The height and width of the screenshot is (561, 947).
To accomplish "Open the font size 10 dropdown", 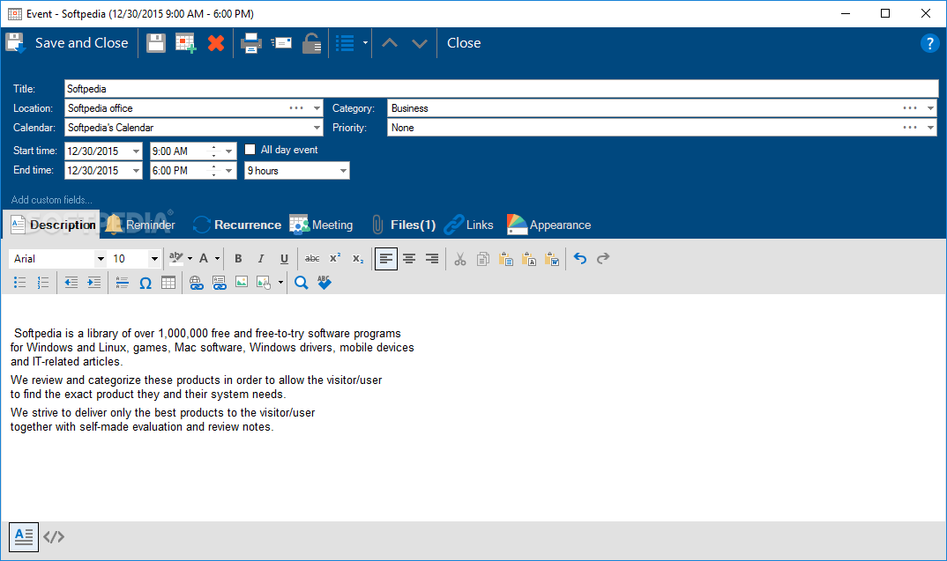I will (154, 259).
